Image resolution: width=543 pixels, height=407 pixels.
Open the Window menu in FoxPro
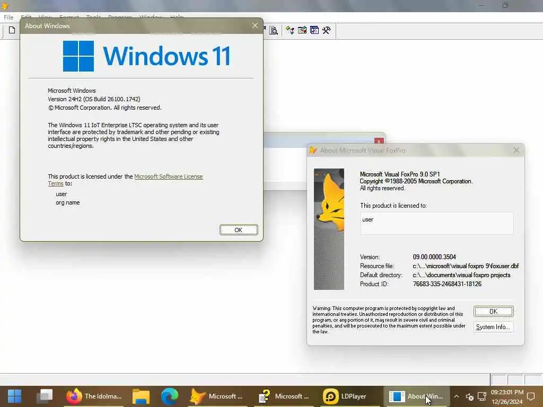[151, 16]
